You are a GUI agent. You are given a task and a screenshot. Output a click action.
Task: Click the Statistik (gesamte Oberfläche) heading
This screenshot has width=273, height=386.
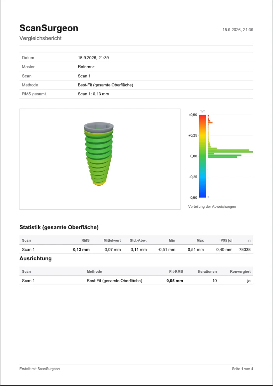pyautogui.click(x=59, y=228)
